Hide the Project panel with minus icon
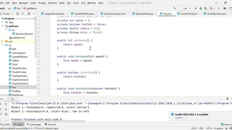Screen dimensions: 232x130 34,14
